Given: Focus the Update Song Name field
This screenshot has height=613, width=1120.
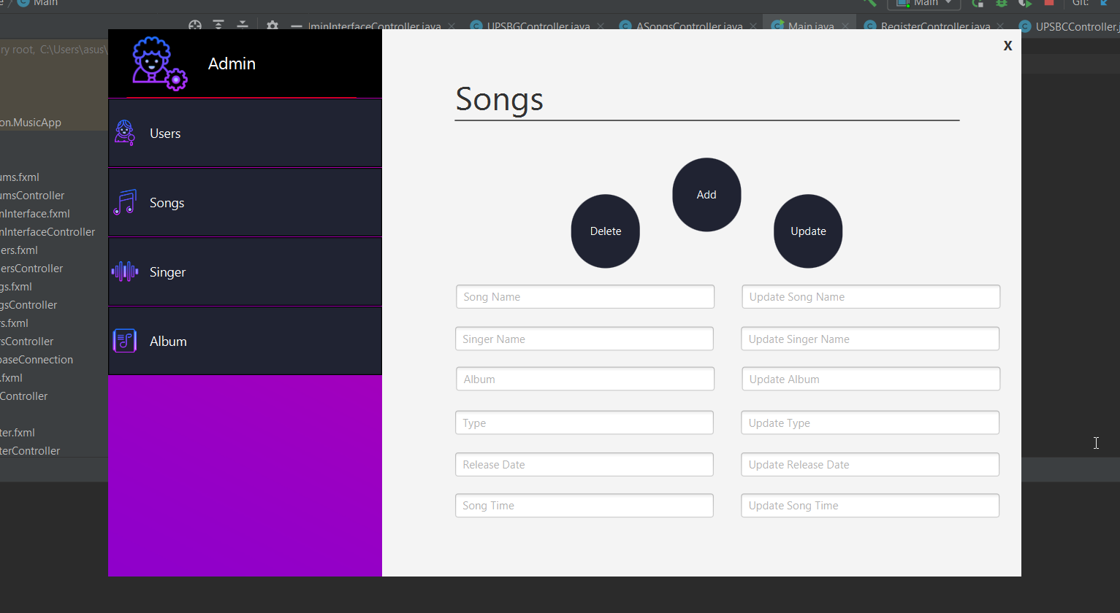Looking at the screenshot, I should [x=871, y=297].
